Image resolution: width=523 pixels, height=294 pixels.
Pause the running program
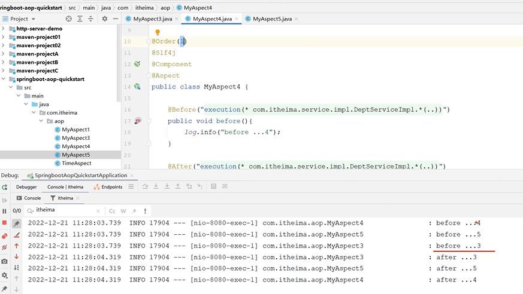point(4,211)
